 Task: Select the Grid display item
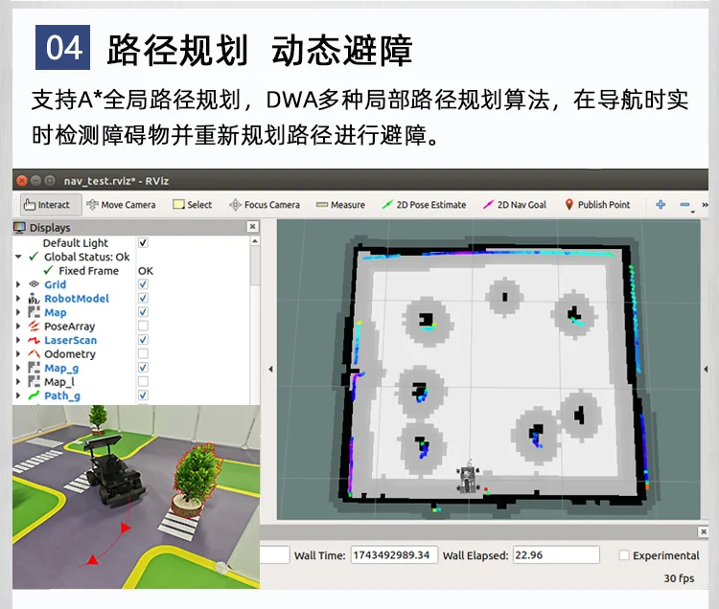(x=55, y=284)
